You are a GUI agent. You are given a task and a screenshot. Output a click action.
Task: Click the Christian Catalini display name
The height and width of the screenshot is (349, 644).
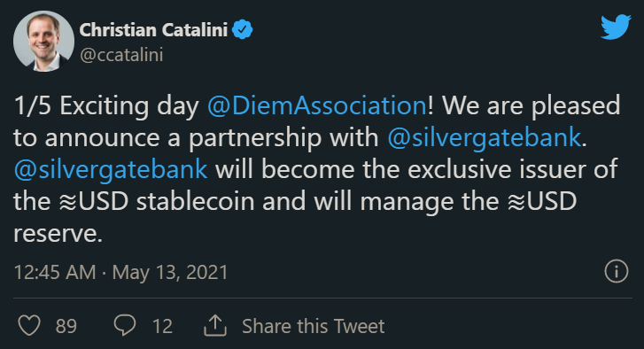153,30
